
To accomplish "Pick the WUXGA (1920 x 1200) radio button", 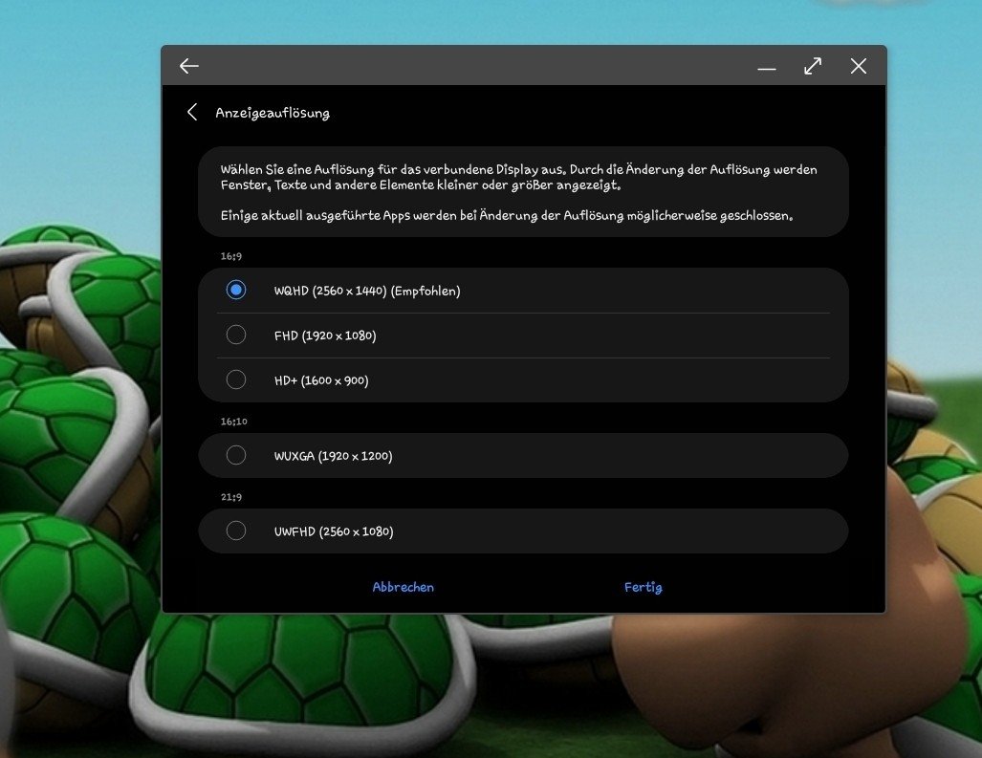I will click(x=236, y=455).
